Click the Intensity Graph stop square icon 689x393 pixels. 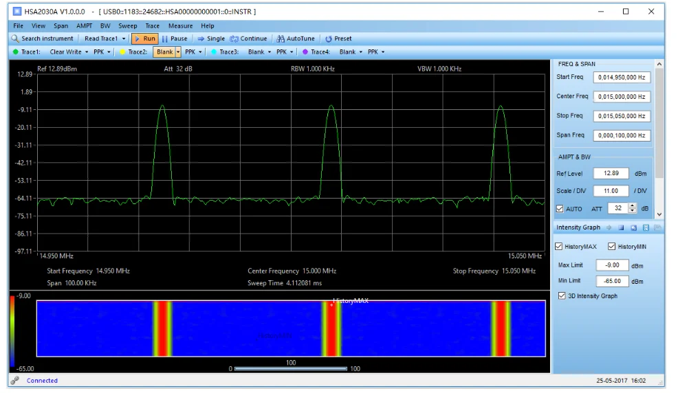point(622,227)
